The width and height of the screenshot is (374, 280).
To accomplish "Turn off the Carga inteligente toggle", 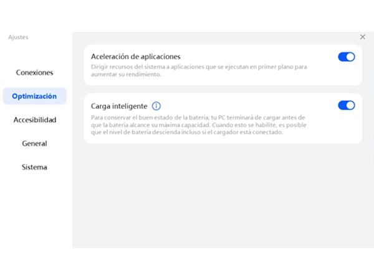I will [347, 106].
